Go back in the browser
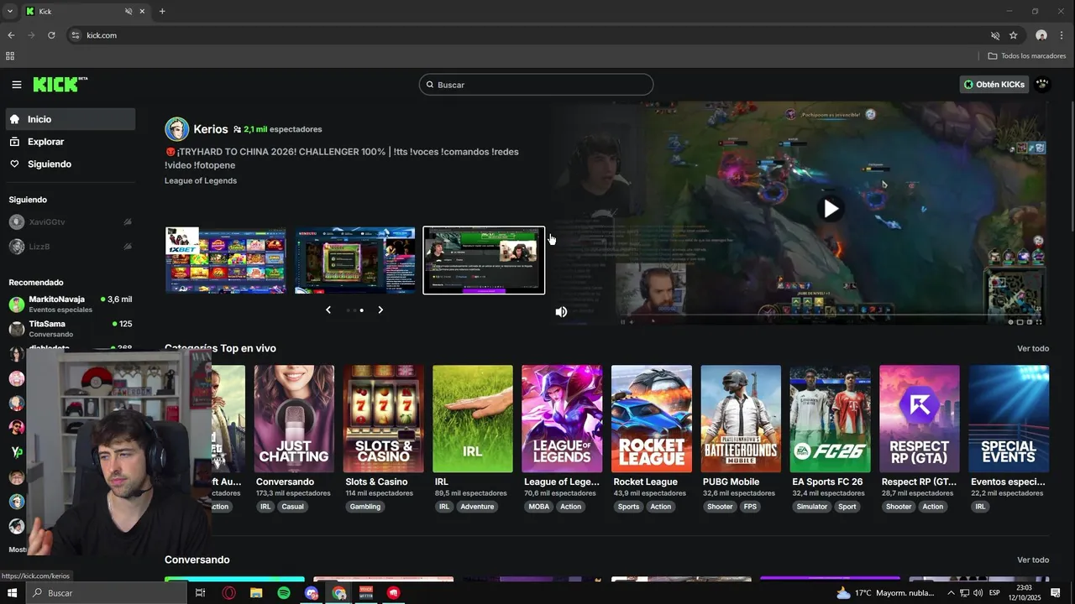 click(11, 35)
